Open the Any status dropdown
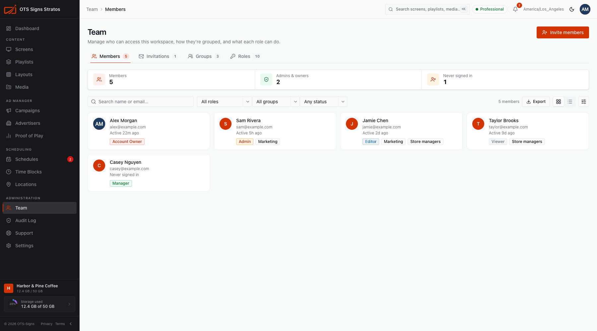 (x=323, y=102)
